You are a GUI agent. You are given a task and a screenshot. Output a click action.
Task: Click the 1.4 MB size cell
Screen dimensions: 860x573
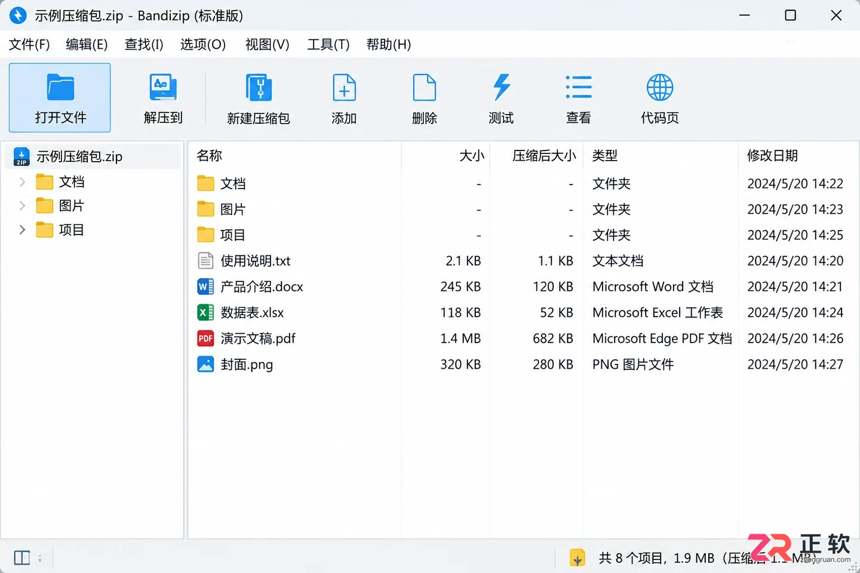coord(460,338)
